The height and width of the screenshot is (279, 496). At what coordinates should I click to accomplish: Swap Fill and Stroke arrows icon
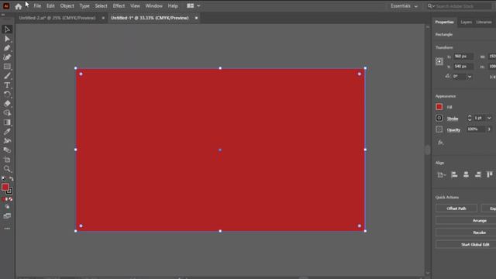[12, 179]
